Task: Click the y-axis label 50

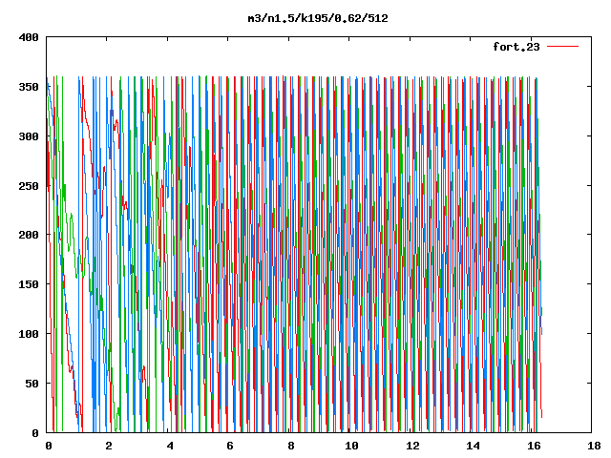Action: [x=32, y=384]
